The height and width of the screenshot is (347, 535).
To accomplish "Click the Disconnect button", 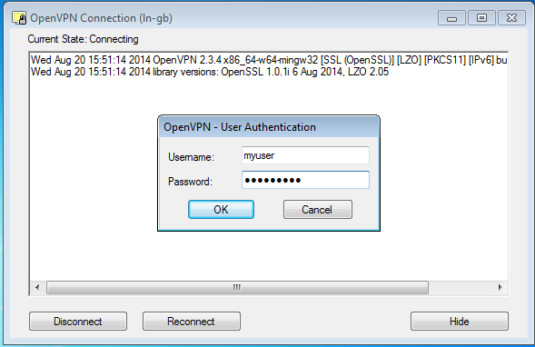I will 78,321.
